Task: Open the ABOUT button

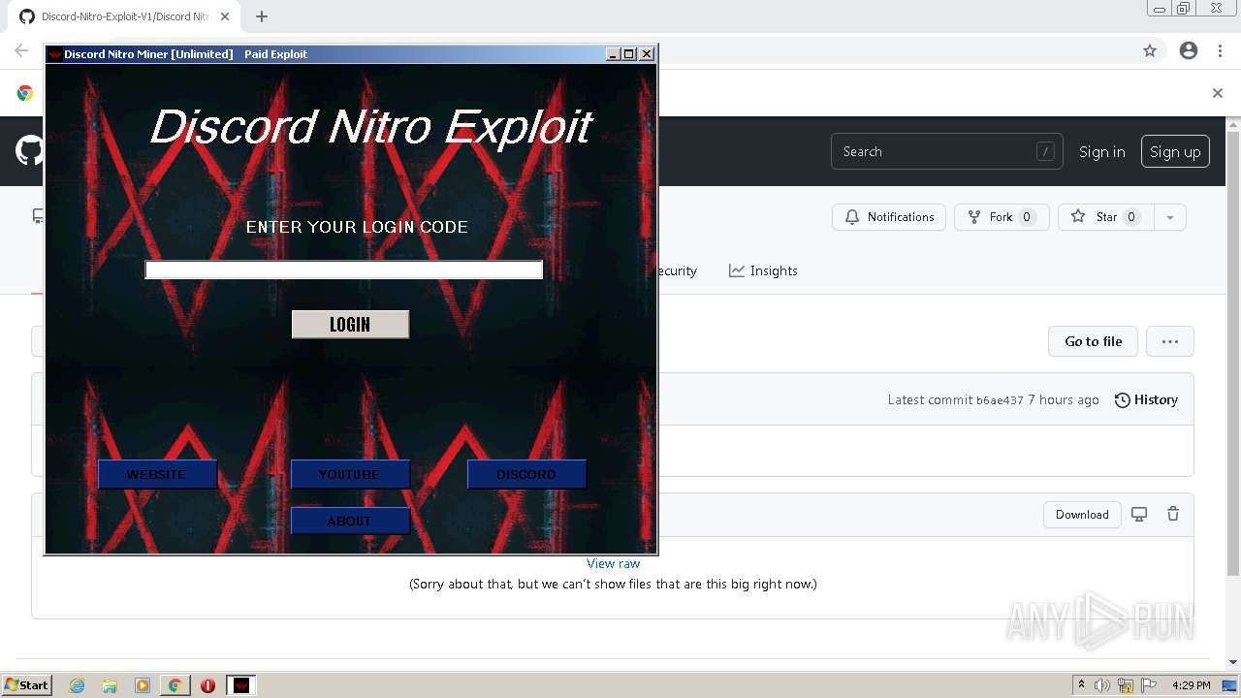Action: (350, 521)
